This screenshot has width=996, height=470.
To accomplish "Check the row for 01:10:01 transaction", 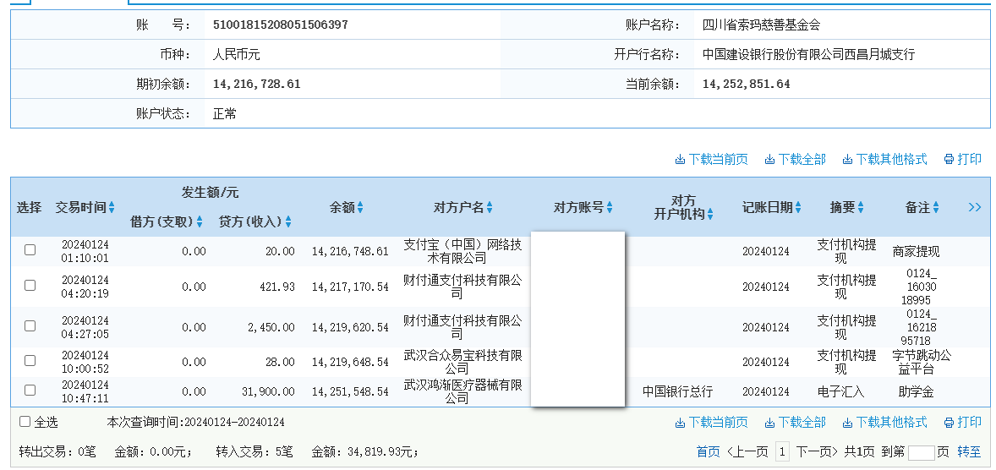I will pos(30,250).
